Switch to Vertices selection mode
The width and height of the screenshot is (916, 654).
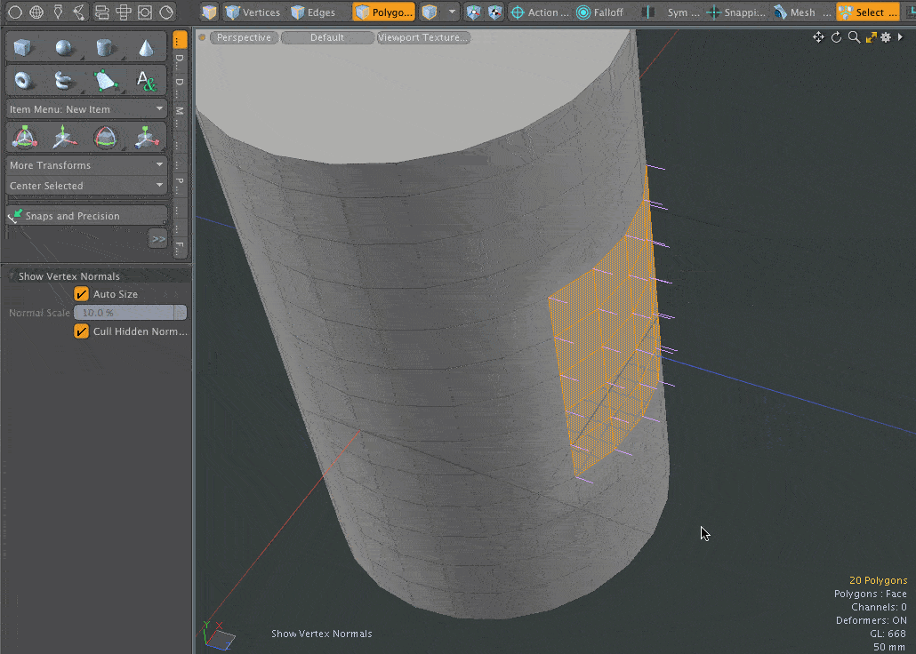(x=253, y=12)
